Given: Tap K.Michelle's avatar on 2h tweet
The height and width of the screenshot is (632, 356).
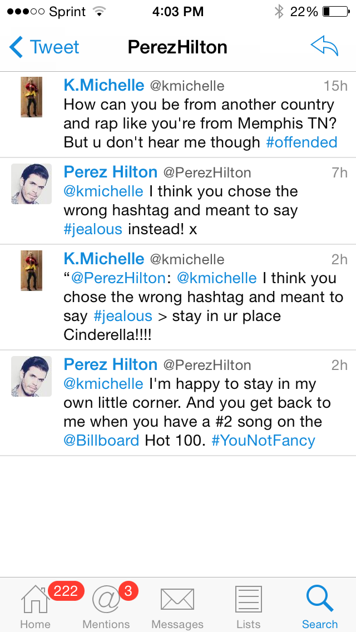Looking at the screenshot, I should tap(32, 270).
